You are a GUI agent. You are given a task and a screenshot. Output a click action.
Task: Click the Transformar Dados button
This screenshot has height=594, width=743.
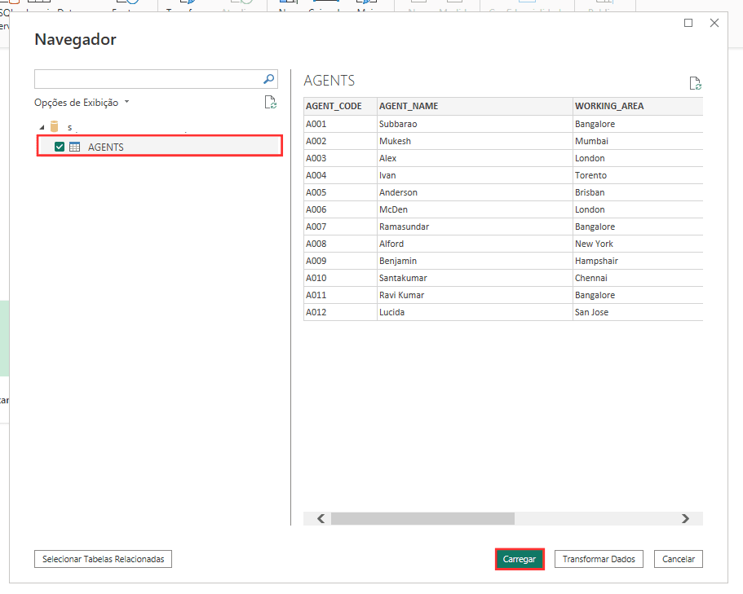coord(599,559)
